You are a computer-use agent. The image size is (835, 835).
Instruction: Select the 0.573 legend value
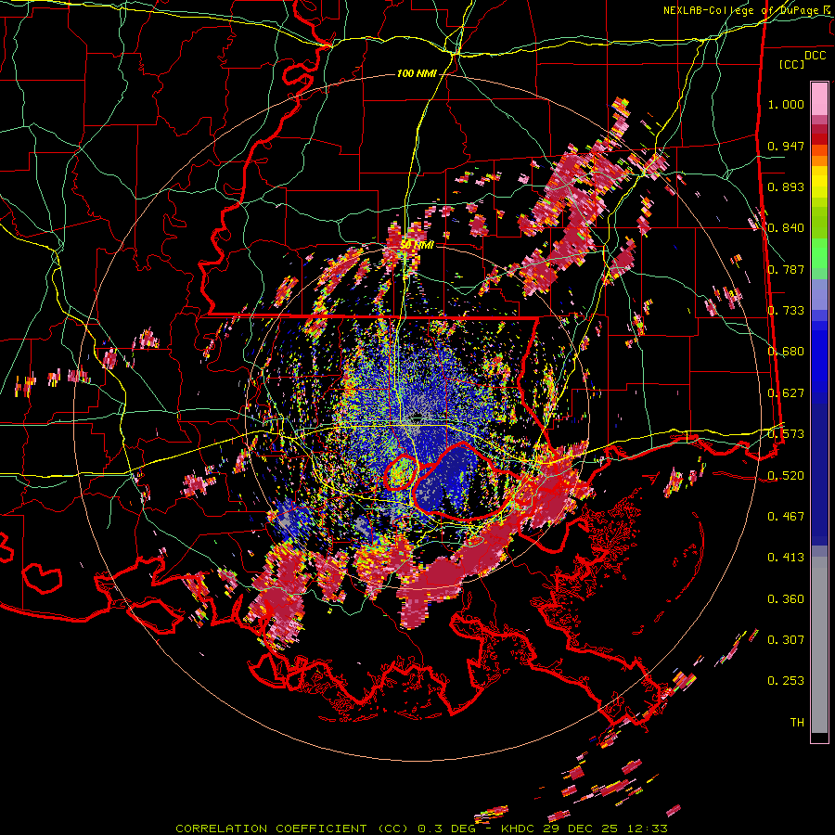[x=786, y=434]
